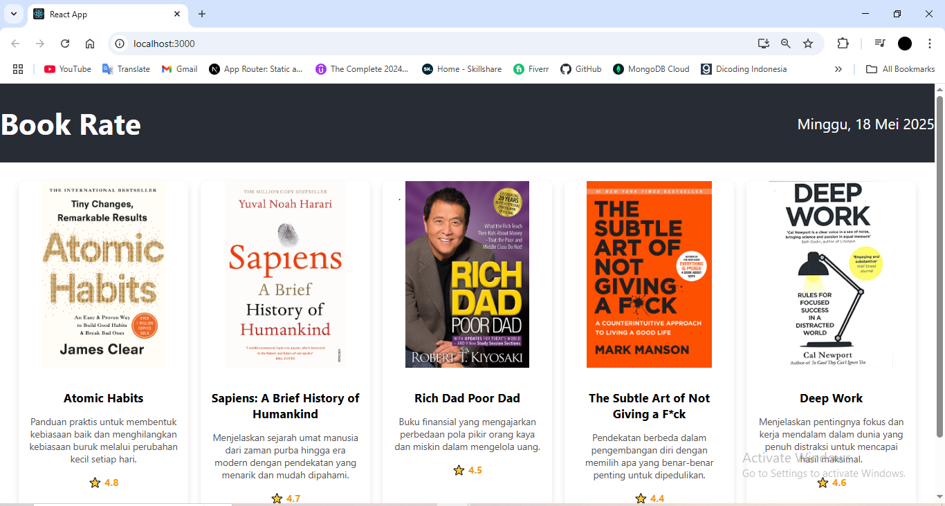Screen dimensions: 945x506
Task: Click the Sapiens: A Brief History title
Action: (x=285, y=406)
